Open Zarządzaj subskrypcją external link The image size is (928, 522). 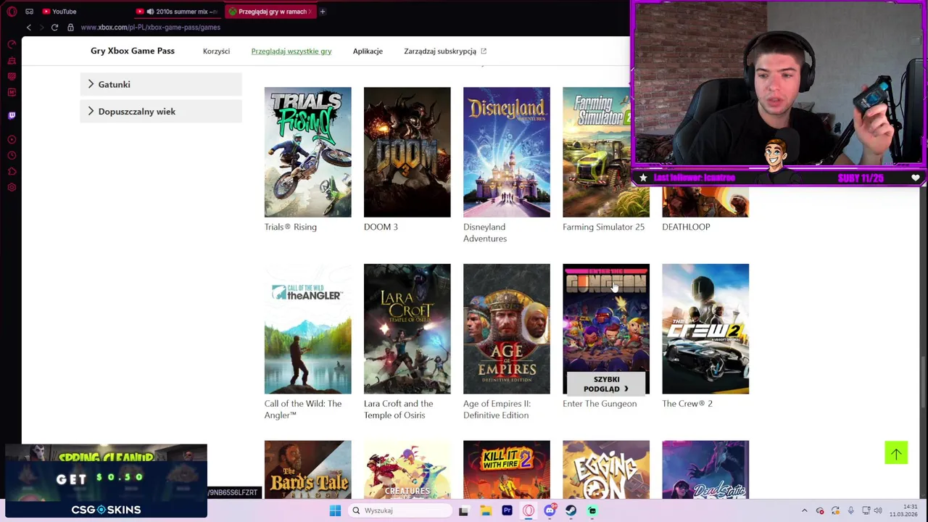tap(445, 51)
